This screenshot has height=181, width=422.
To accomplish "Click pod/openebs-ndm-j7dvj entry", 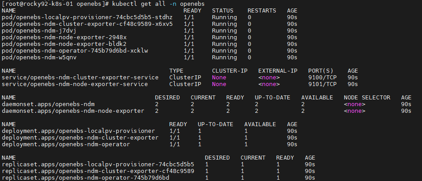I will [x=39, y=31].
